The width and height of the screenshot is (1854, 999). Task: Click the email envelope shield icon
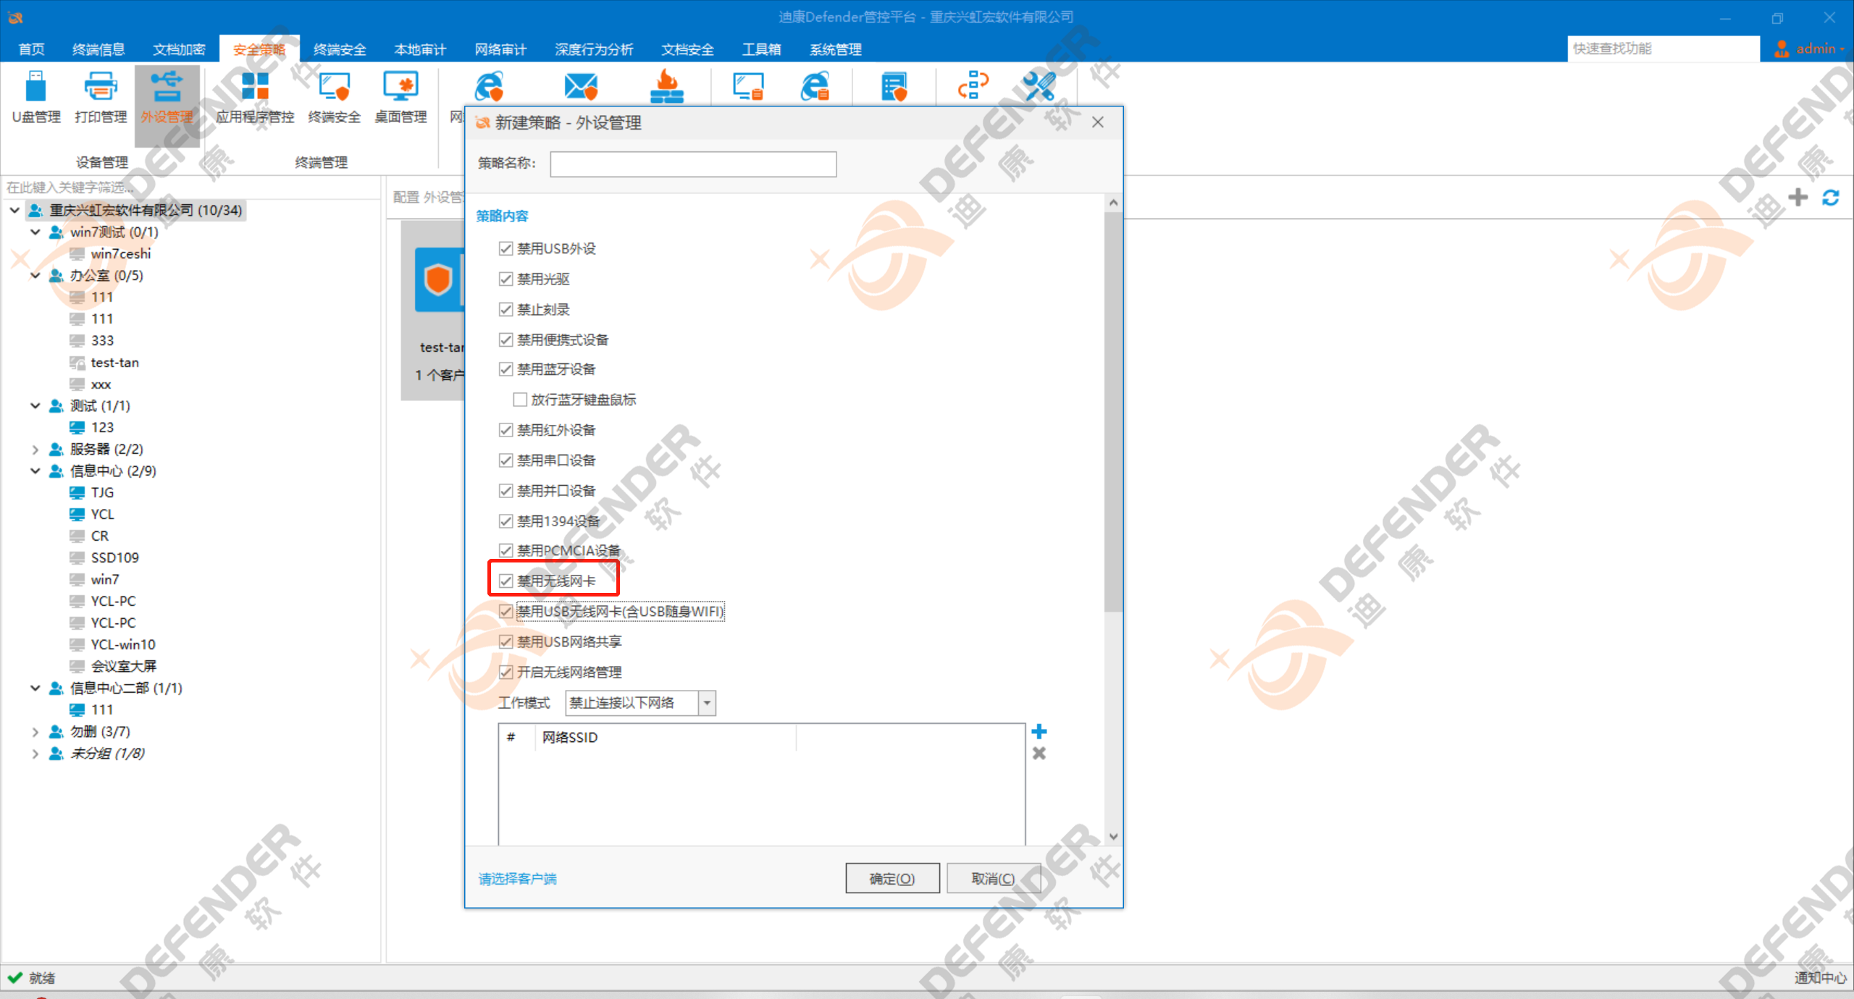coord(581,87)
